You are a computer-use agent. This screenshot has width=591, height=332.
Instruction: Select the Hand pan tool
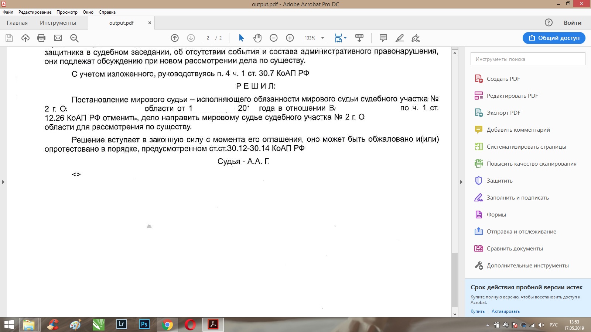(x=257, y=38)
